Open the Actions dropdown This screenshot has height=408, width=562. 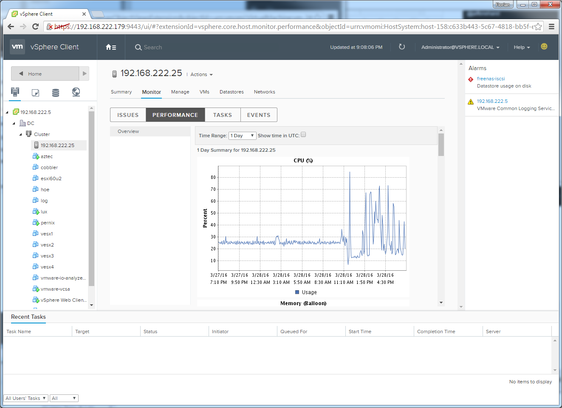201,74
